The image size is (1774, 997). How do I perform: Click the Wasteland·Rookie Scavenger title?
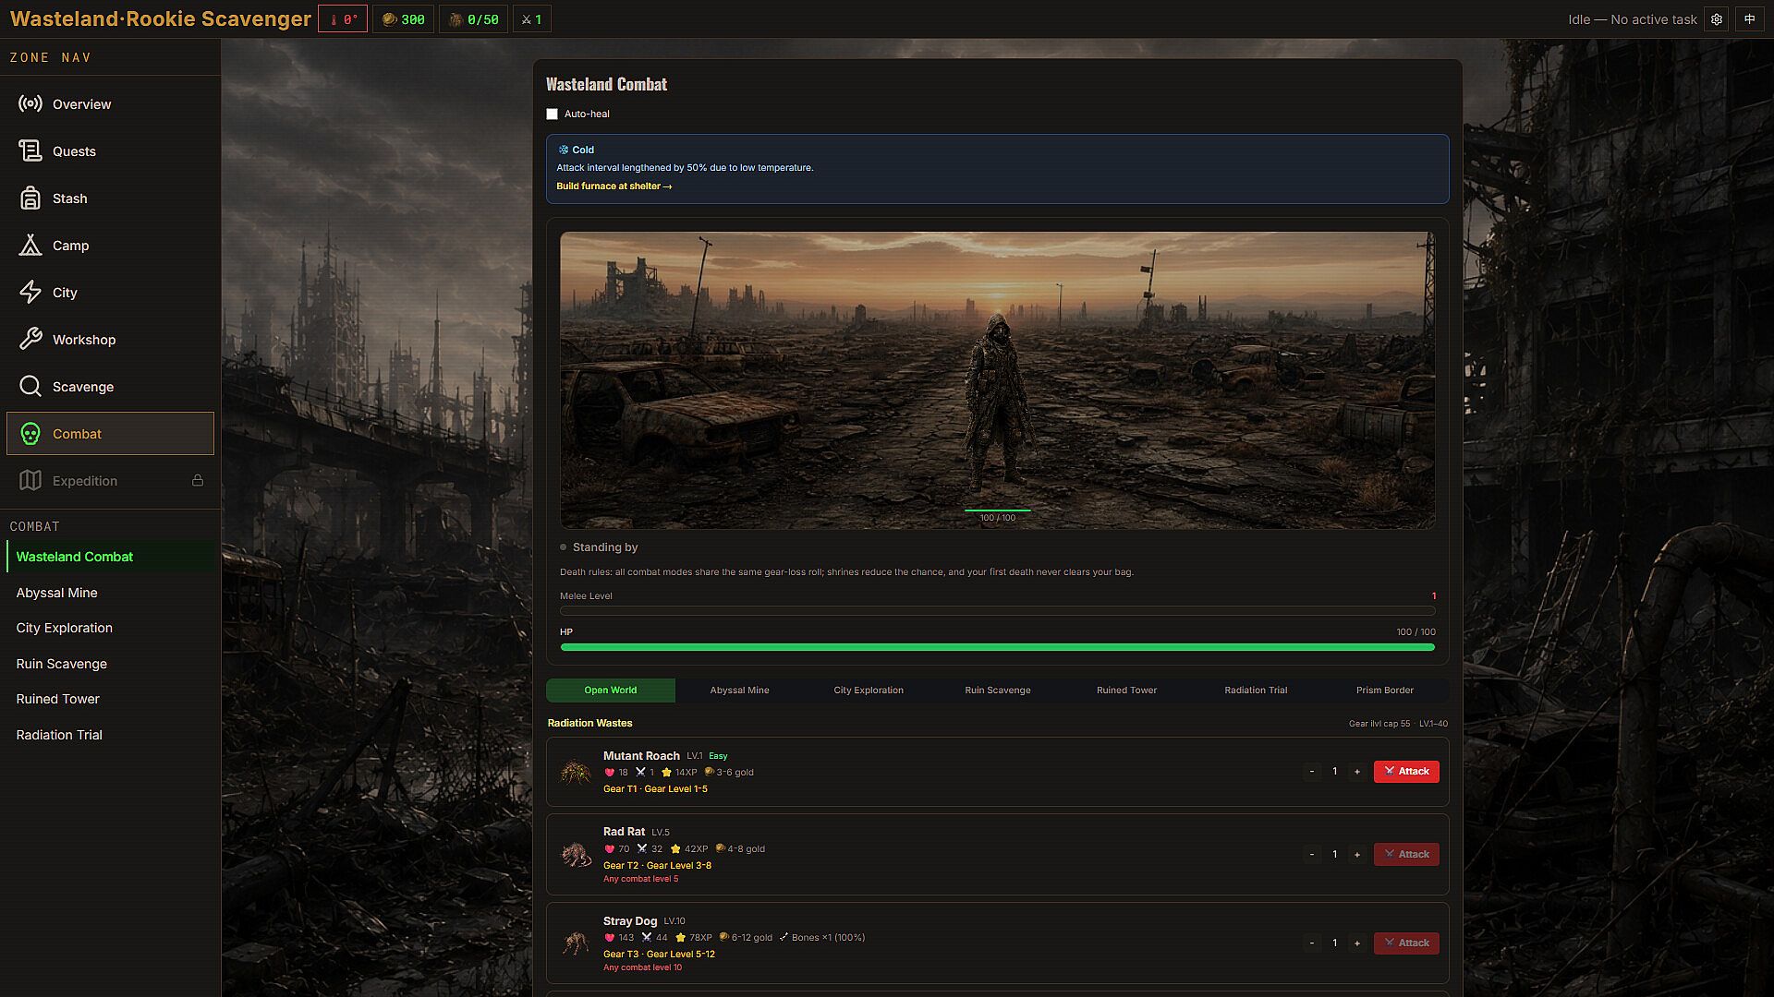pyautogui.click(x=161, y=19)
